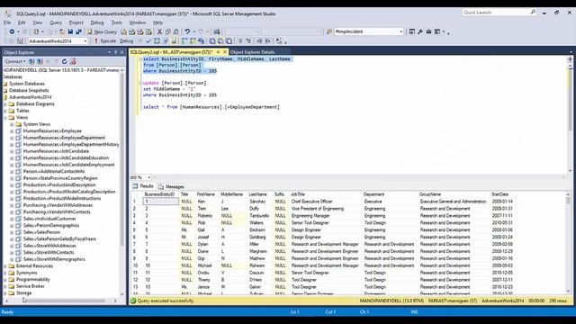Viewport: 576px width, 324px height.
Task: Expand the System Views folder
Action: [x=12, y=124]
